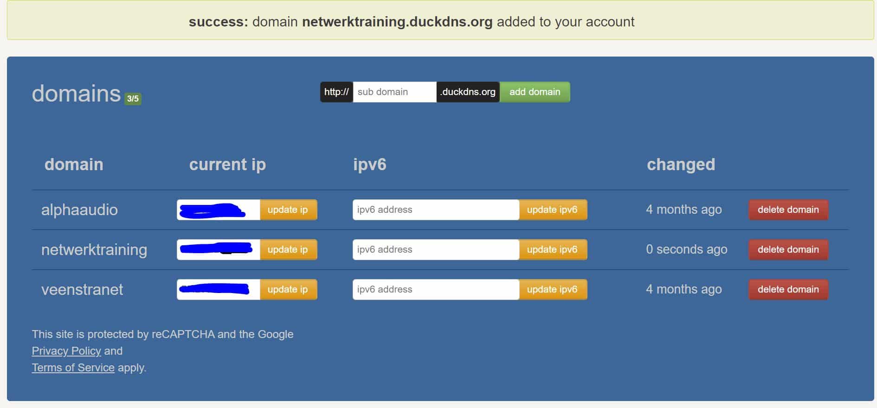The image size is (877, 408).
Task: Click the green add domain button
Action: pyautogui.click(x=535, y=92)
